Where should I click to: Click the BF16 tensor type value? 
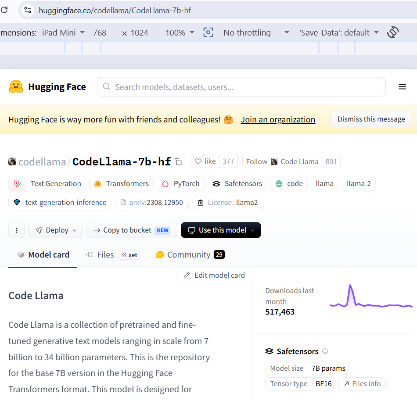click(324, 384)
